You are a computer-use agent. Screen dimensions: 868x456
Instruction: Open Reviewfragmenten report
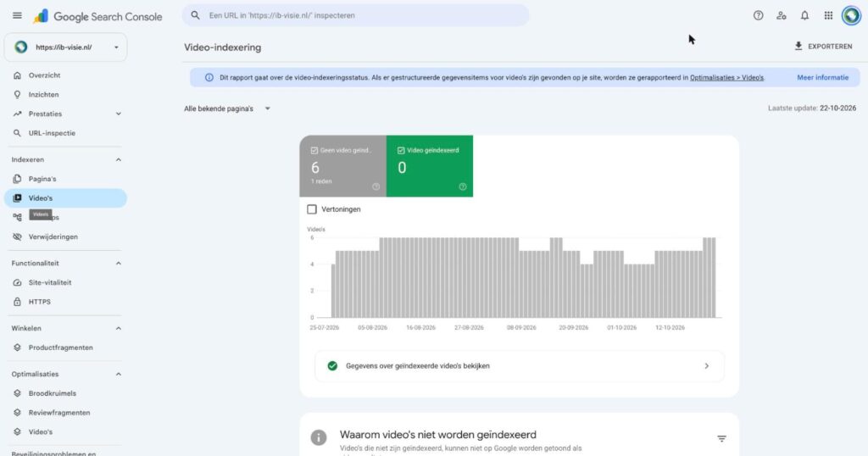pos(65,413)
